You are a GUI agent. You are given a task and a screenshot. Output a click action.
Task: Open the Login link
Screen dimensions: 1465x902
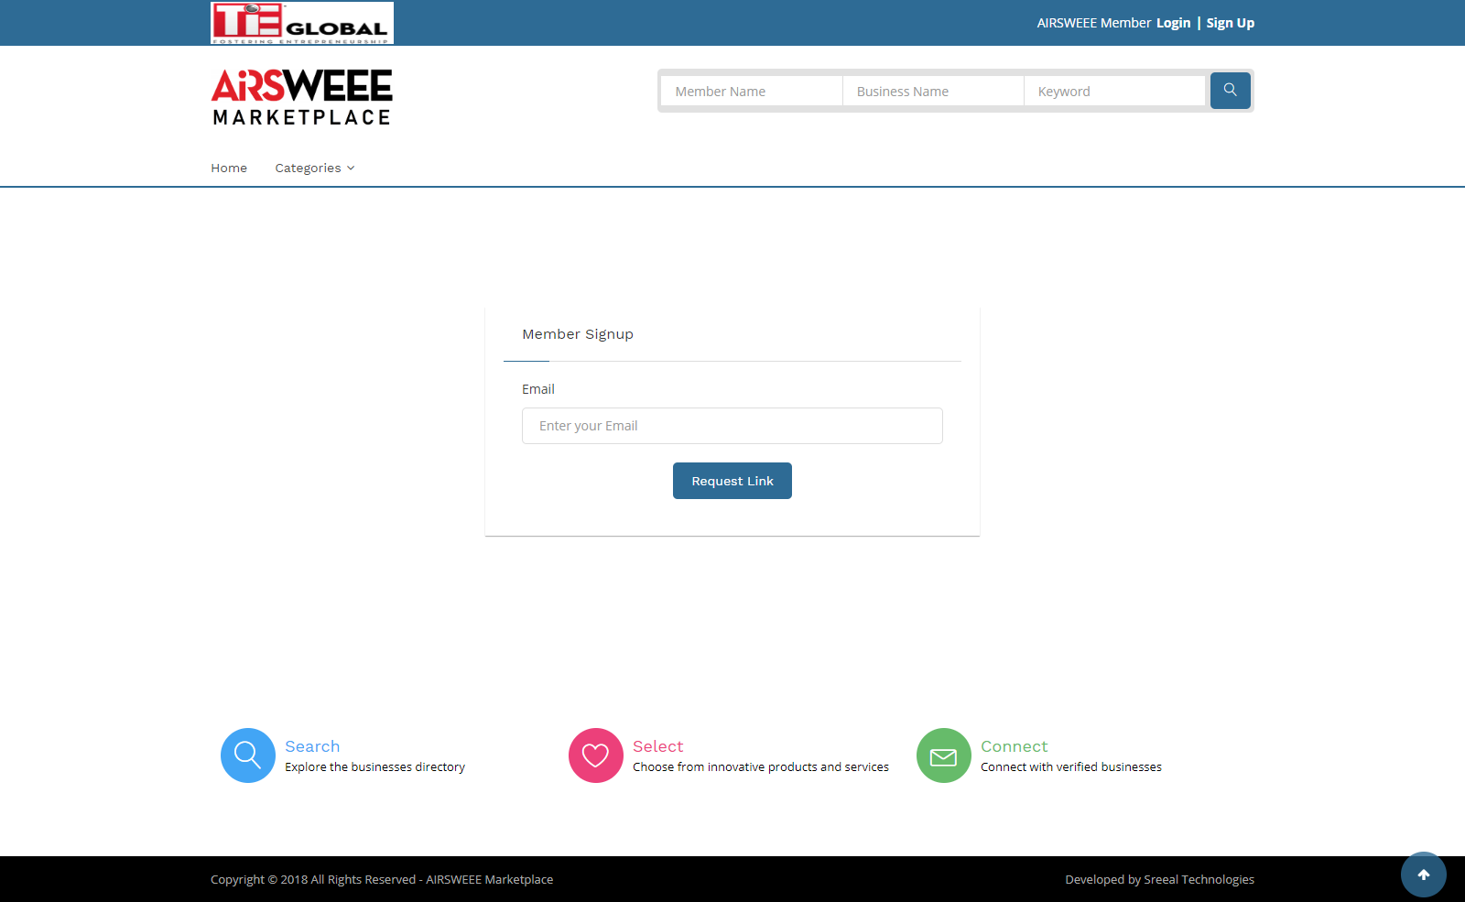pos(1173,23)
